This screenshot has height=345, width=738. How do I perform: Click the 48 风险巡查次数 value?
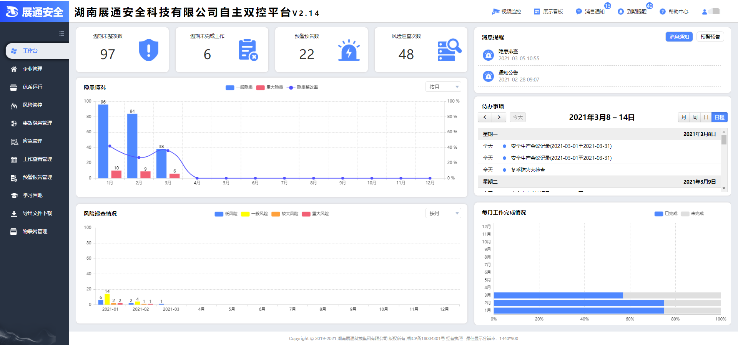pyautogui.click(x=406, y=55)
